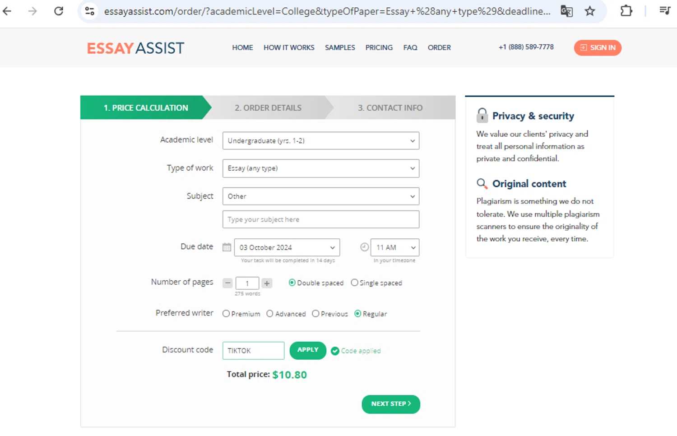Switch to the 2. Order Details step

pyautogui.click(x=268, y=108)
